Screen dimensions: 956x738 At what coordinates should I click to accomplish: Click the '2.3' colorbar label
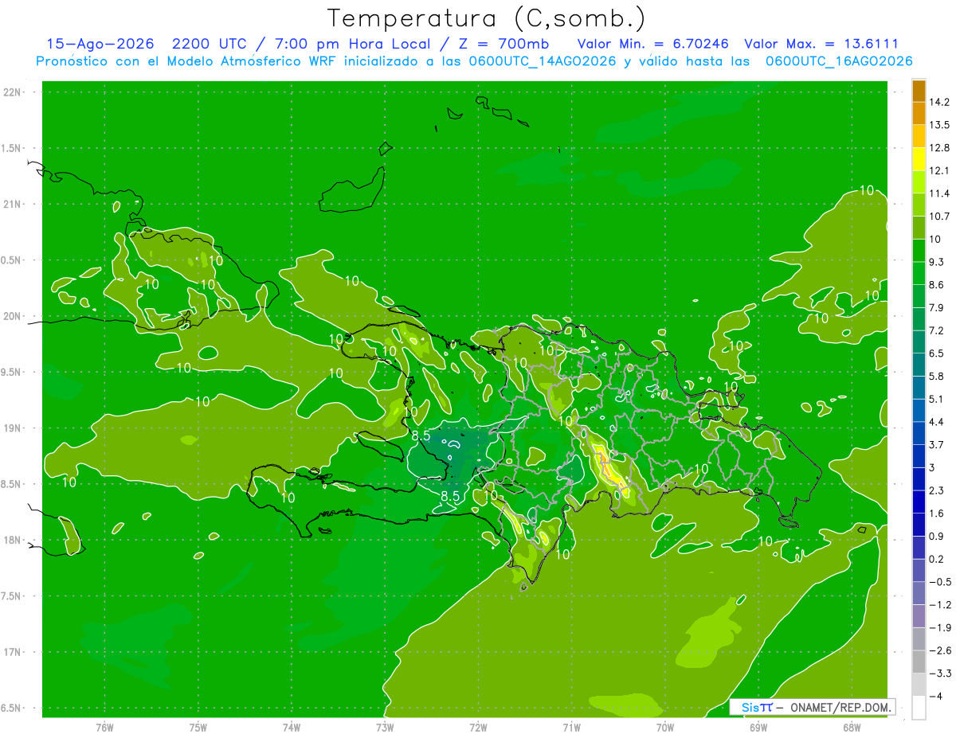937,490
